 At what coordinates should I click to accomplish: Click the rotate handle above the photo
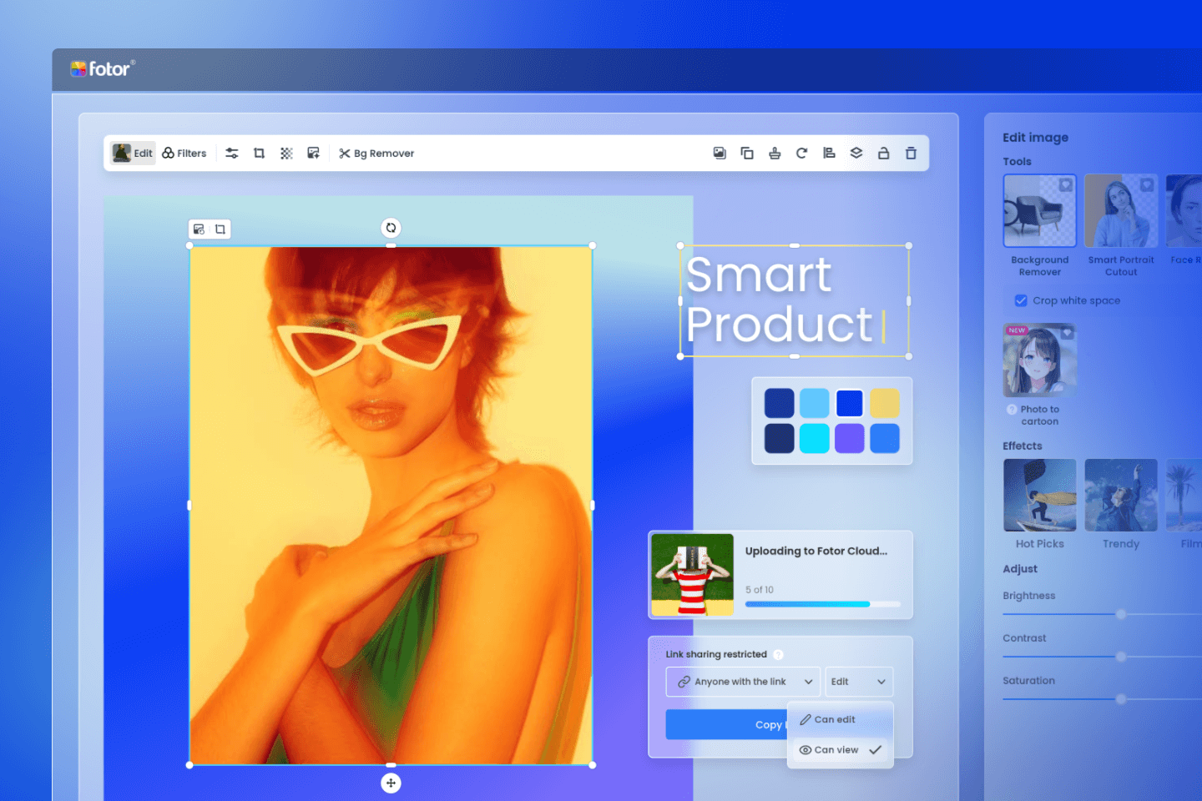pos(391,228)
